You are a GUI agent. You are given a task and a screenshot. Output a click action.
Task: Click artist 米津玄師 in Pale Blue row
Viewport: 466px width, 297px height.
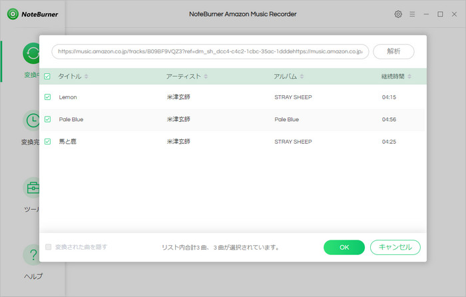[x=178, y=119]
